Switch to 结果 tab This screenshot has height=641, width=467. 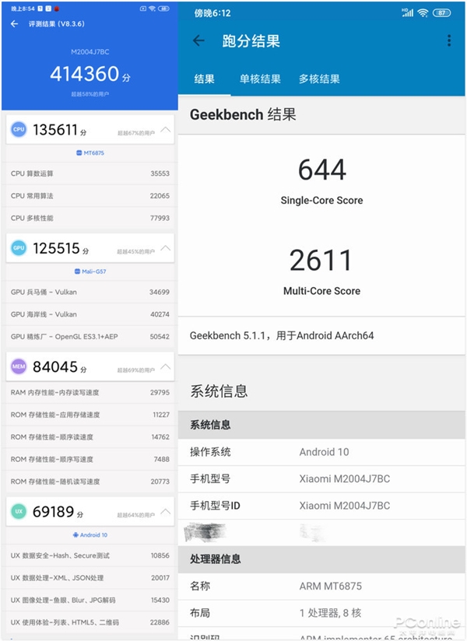205,79
